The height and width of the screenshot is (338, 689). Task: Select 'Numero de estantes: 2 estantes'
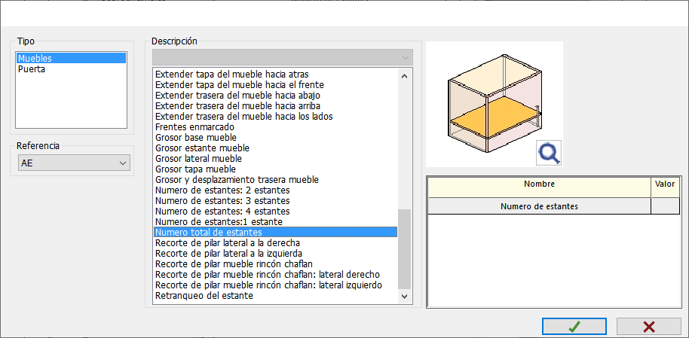point(275,190)
